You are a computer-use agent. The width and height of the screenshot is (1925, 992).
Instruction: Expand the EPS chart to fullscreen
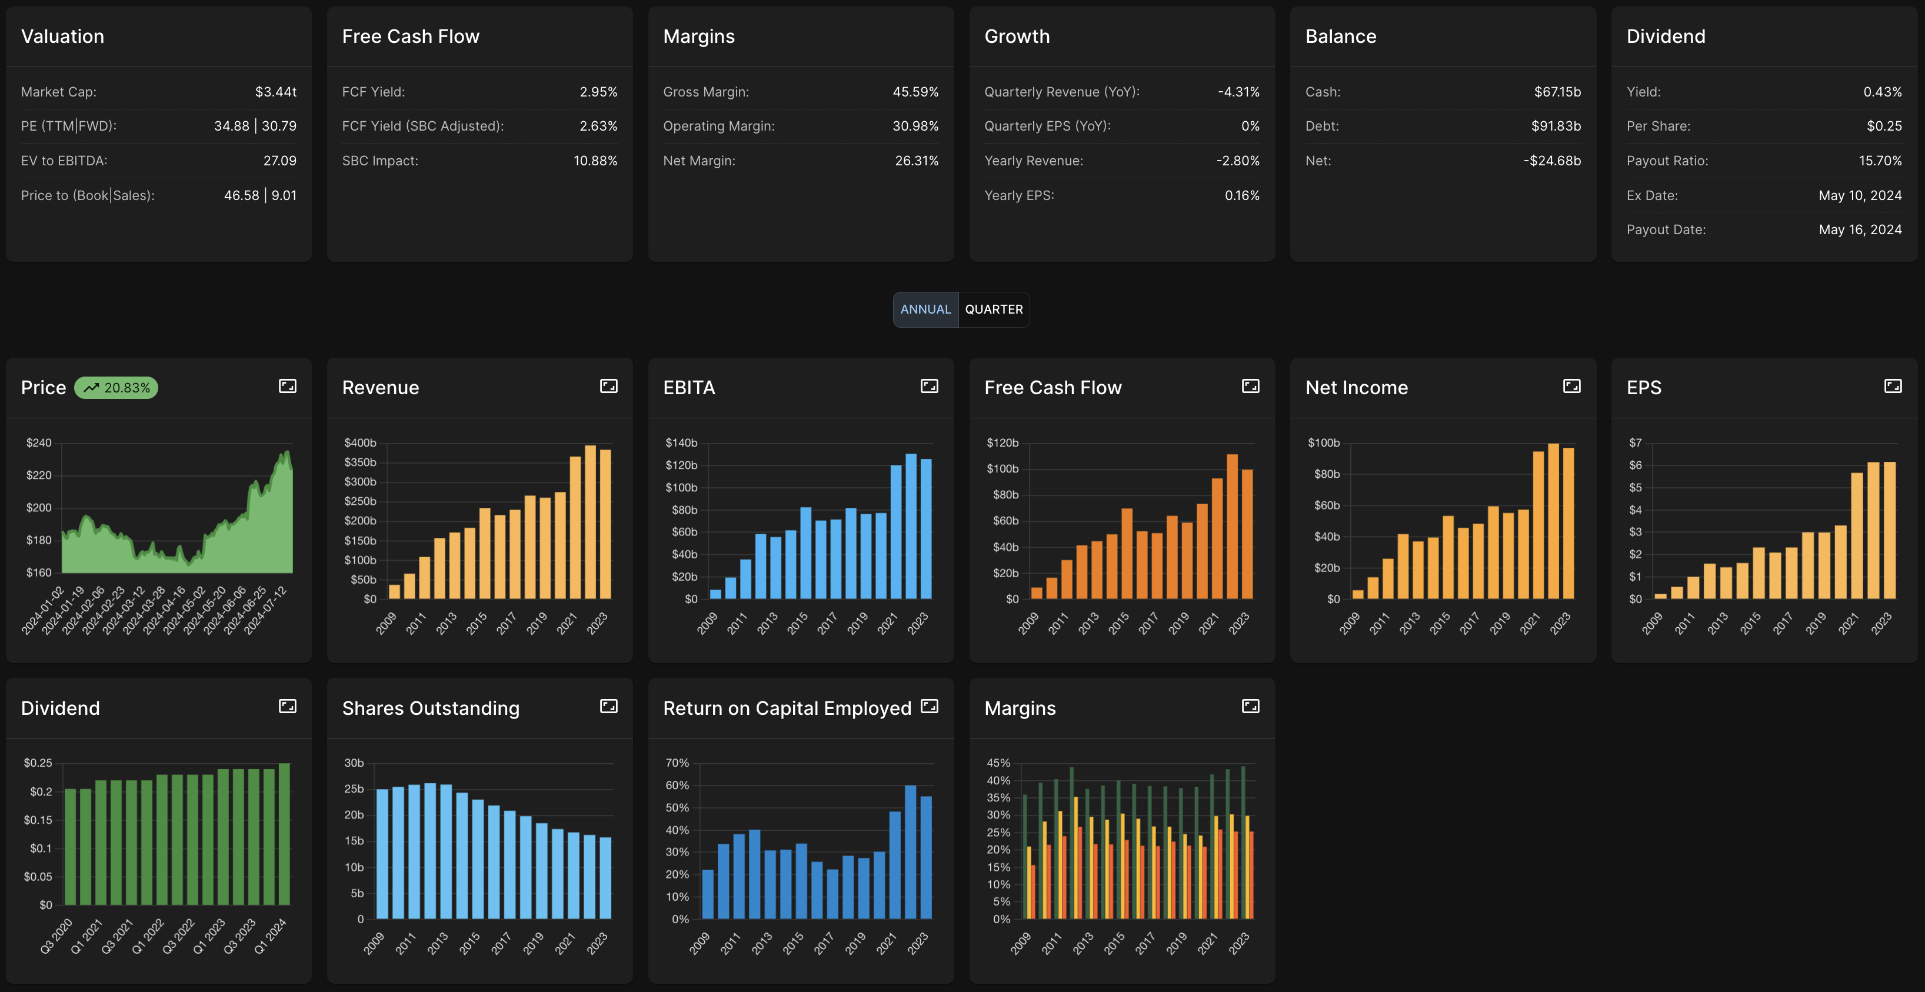(1893, 387)
